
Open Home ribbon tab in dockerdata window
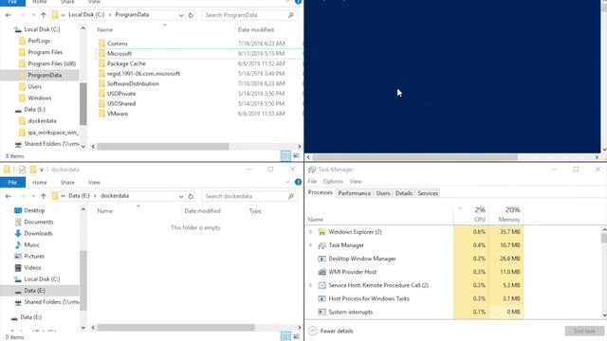click(40, 183)
